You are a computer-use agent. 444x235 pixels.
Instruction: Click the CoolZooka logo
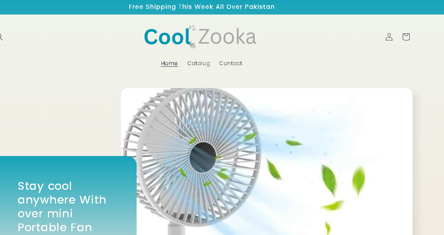coord(200,37)
